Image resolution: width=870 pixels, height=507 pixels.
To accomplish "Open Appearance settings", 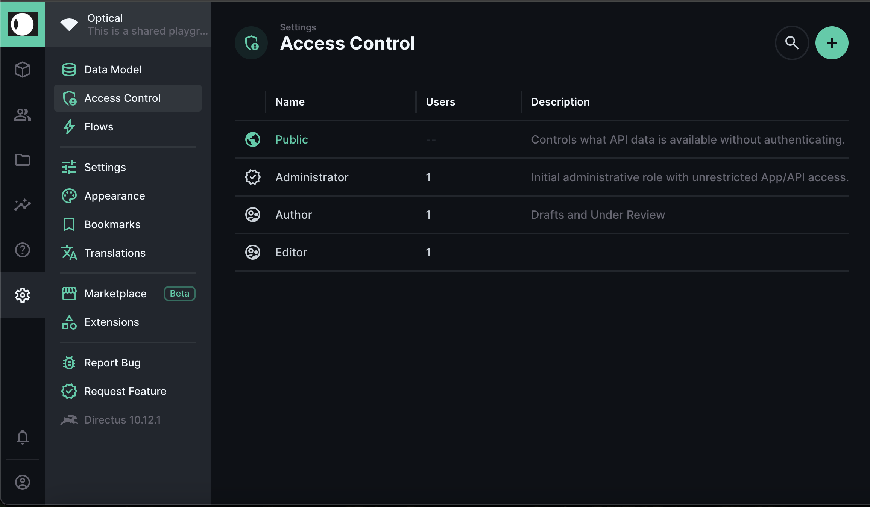I will pos(128,196).
